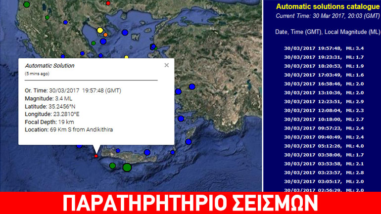381x214 pixels.
Task: Open catalogue entry 19:57:48 ML 3.4
Action: click(x=324, y=48)
